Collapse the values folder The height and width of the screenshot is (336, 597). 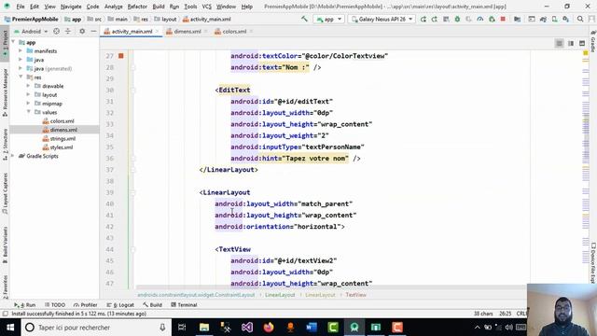tap(28, 112)
